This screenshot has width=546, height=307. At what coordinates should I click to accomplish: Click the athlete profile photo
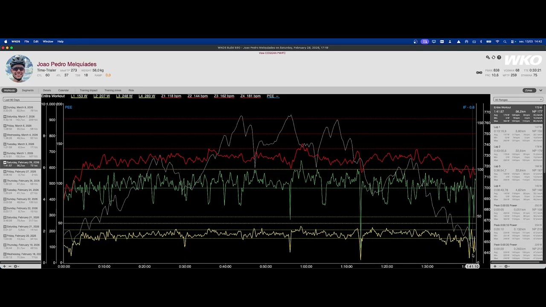tap(19, 68)
